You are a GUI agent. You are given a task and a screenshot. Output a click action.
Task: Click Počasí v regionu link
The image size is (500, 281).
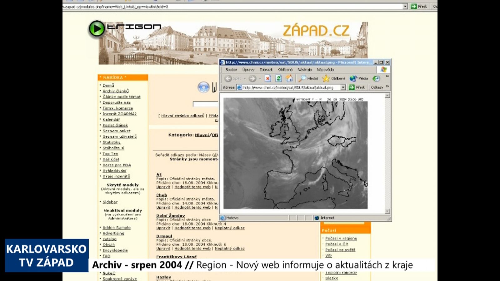[341, 238]
